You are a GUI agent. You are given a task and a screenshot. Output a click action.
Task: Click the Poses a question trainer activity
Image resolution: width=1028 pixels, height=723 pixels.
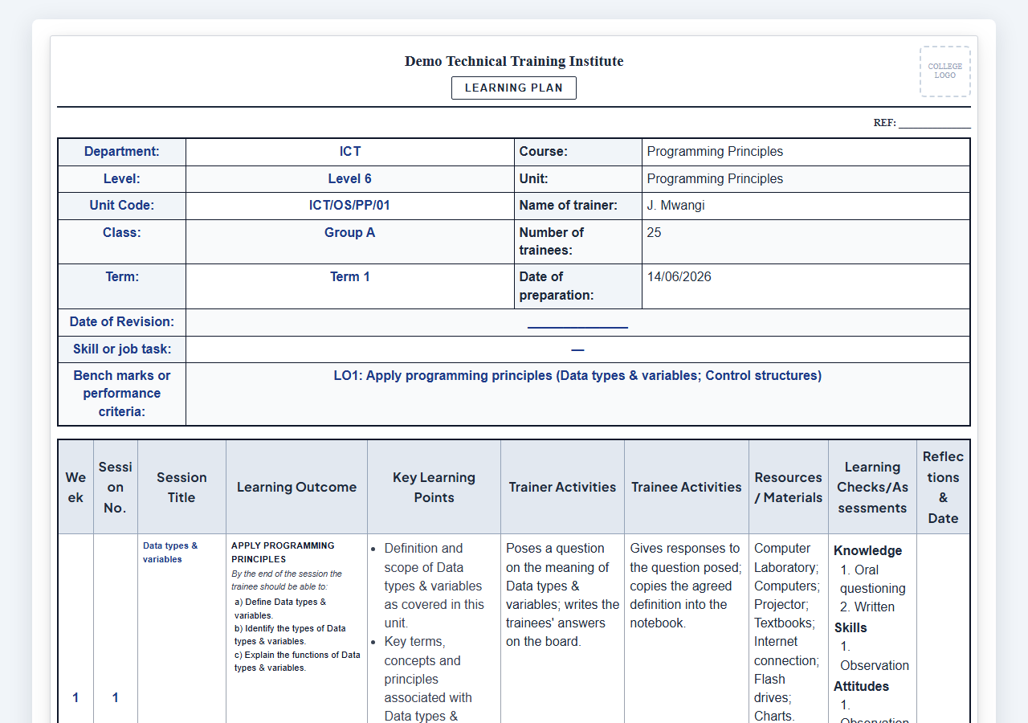pyautogui.click(x=562, y=594)
